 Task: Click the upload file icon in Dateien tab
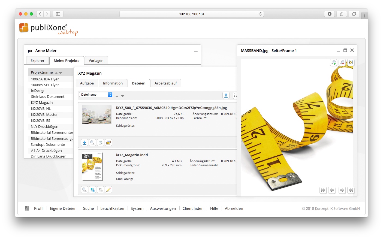226,95
